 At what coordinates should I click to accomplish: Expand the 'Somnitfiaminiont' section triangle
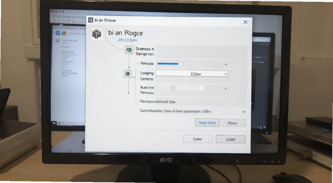click(244, 112)
